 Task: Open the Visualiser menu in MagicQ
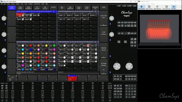point(30,4)
